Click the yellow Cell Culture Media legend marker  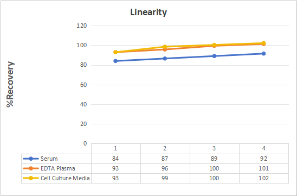point(31,178)
